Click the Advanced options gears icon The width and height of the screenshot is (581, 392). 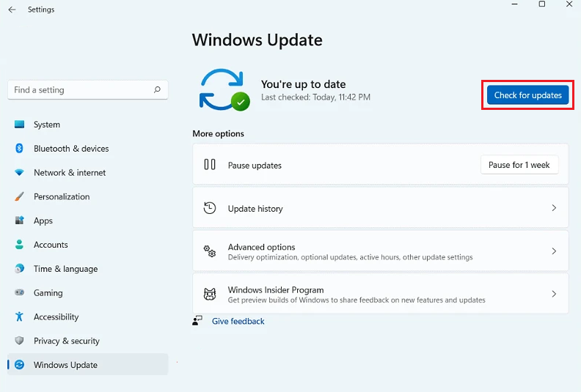coord(210,251)
